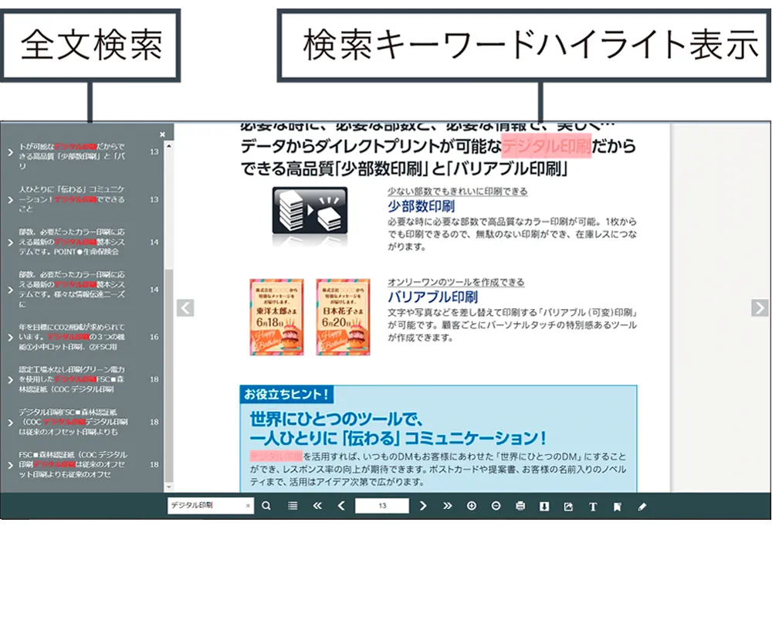This screenshot has width=772, height=618.
Task: Select the text tool T icon
Action: pyautogui.click(x=593, y=507)
